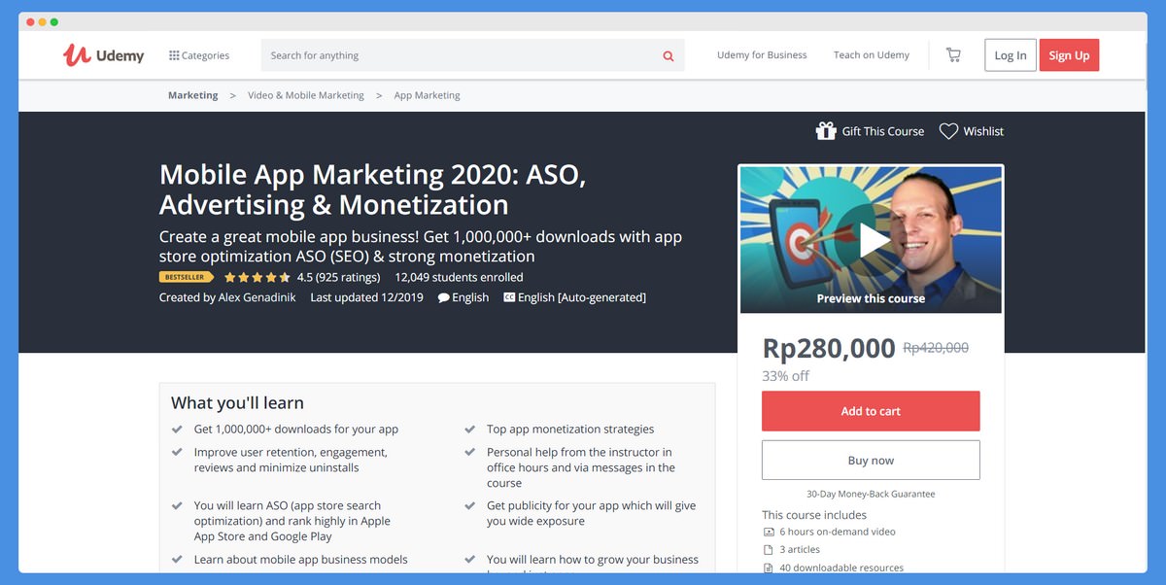Image resolution: width=1166 pixels, height=585 pixels.
Task: Click the speech bubble English language icon
Action: click(443, 297)
